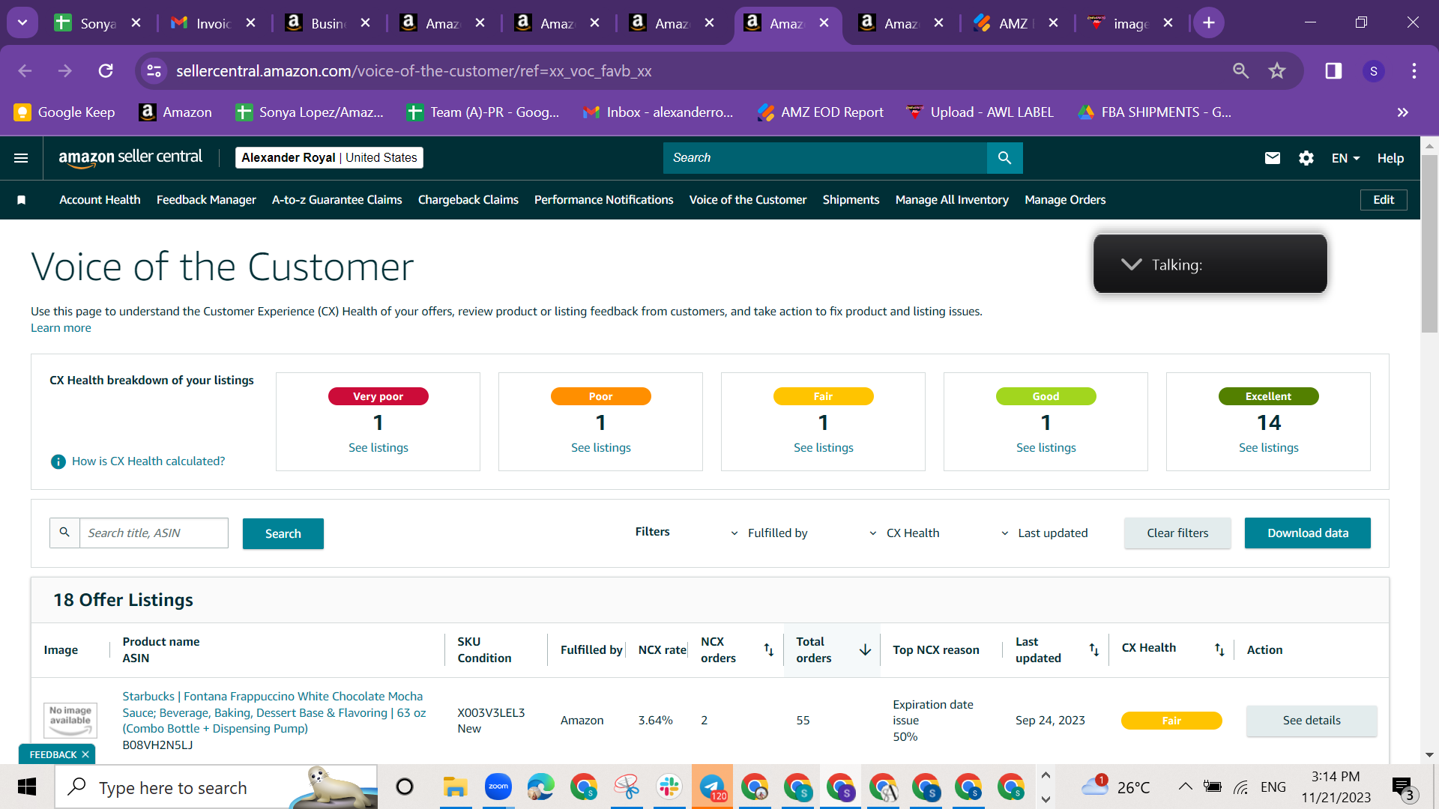Open A-to-z Guarantee Claims
The width and height of the screenshot is (1439, 809).
(337, 200)
